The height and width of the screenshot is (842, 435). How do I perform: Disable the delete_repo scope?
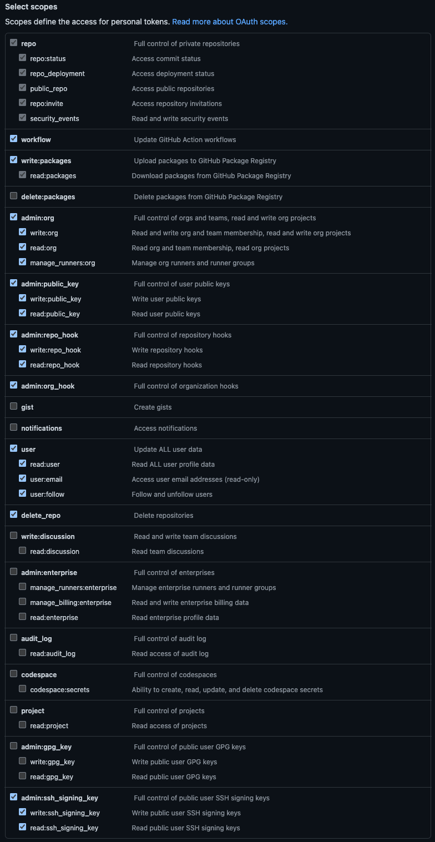click(13, 514)
